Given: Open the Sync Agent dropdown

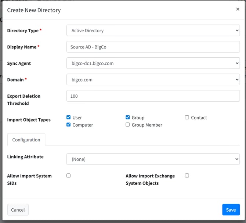Looking at the screenshot, I should (153, 63).
